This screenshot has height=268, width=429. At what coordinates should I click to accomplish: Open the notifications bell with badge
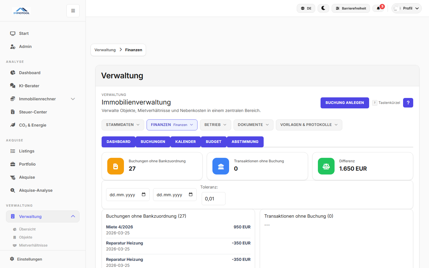click(379, 8)
